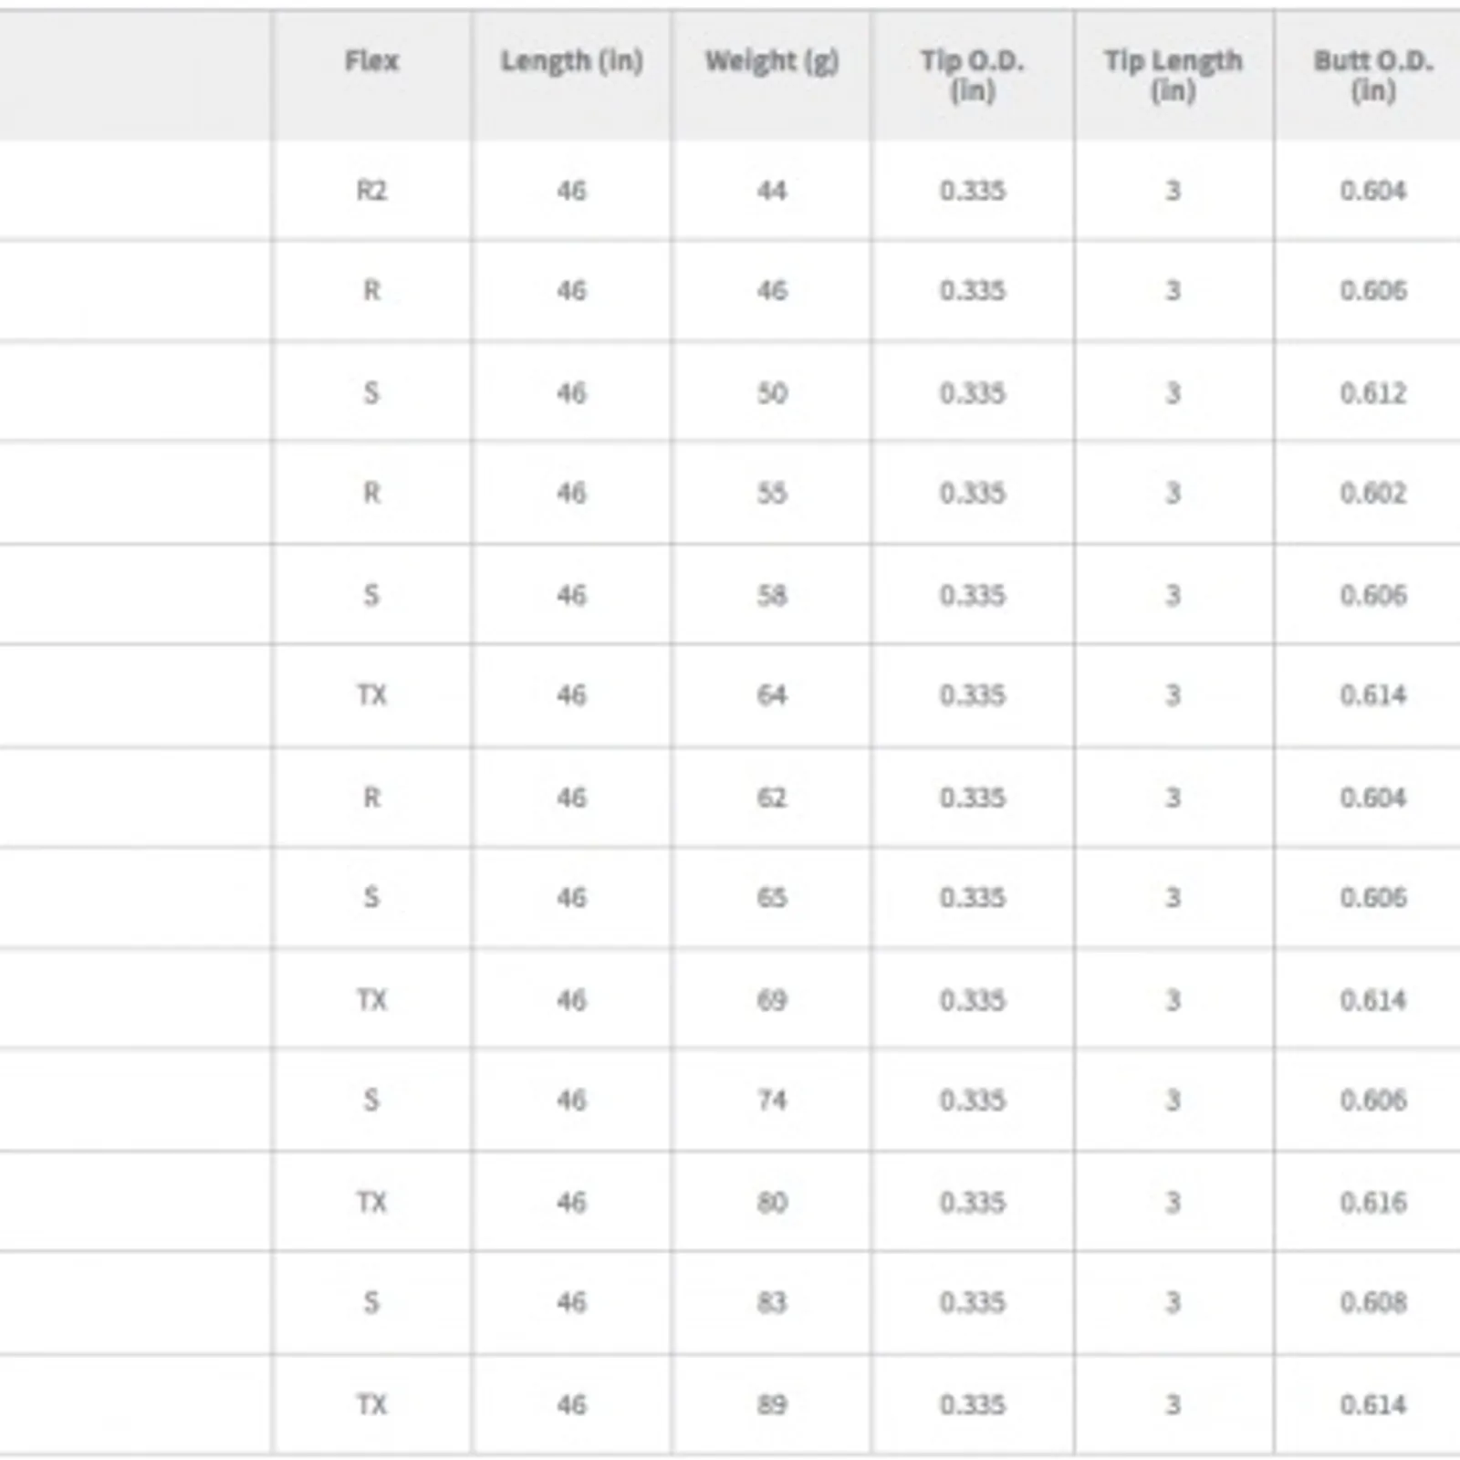This screenshot has width=1460, height=1460.
Task: Click the weight value 80
Action: tap(771, 1203)
